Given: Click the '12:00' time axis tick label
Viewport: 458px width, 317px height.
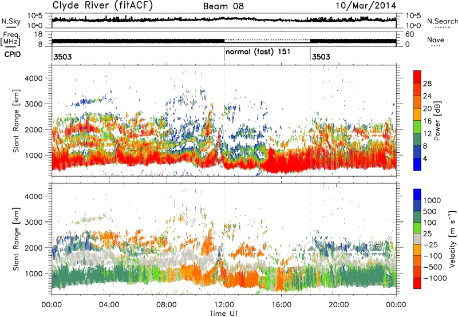Looking at the screenshot, I should [224, 305].
